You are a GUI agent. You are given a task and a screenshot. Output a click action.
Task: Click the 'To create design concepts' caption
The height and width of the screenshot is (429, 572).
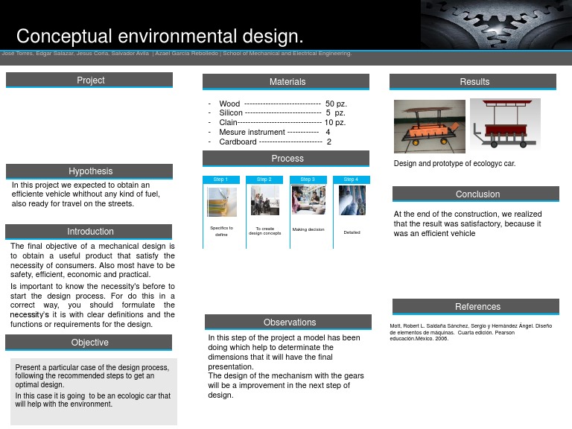(265, 231)
